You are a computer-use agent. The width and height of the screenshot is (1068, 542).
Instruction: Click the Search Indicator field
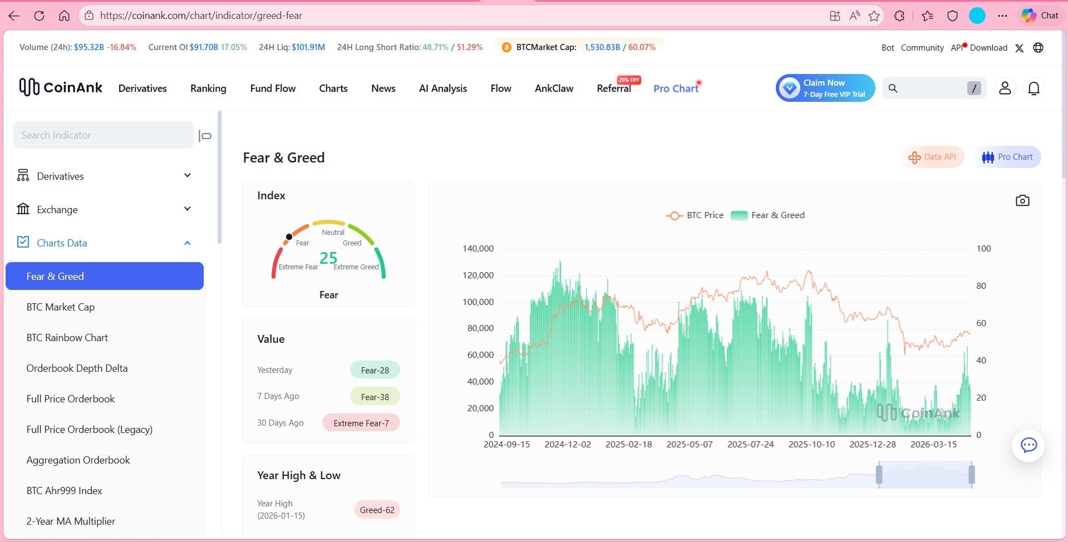[104, 135]
